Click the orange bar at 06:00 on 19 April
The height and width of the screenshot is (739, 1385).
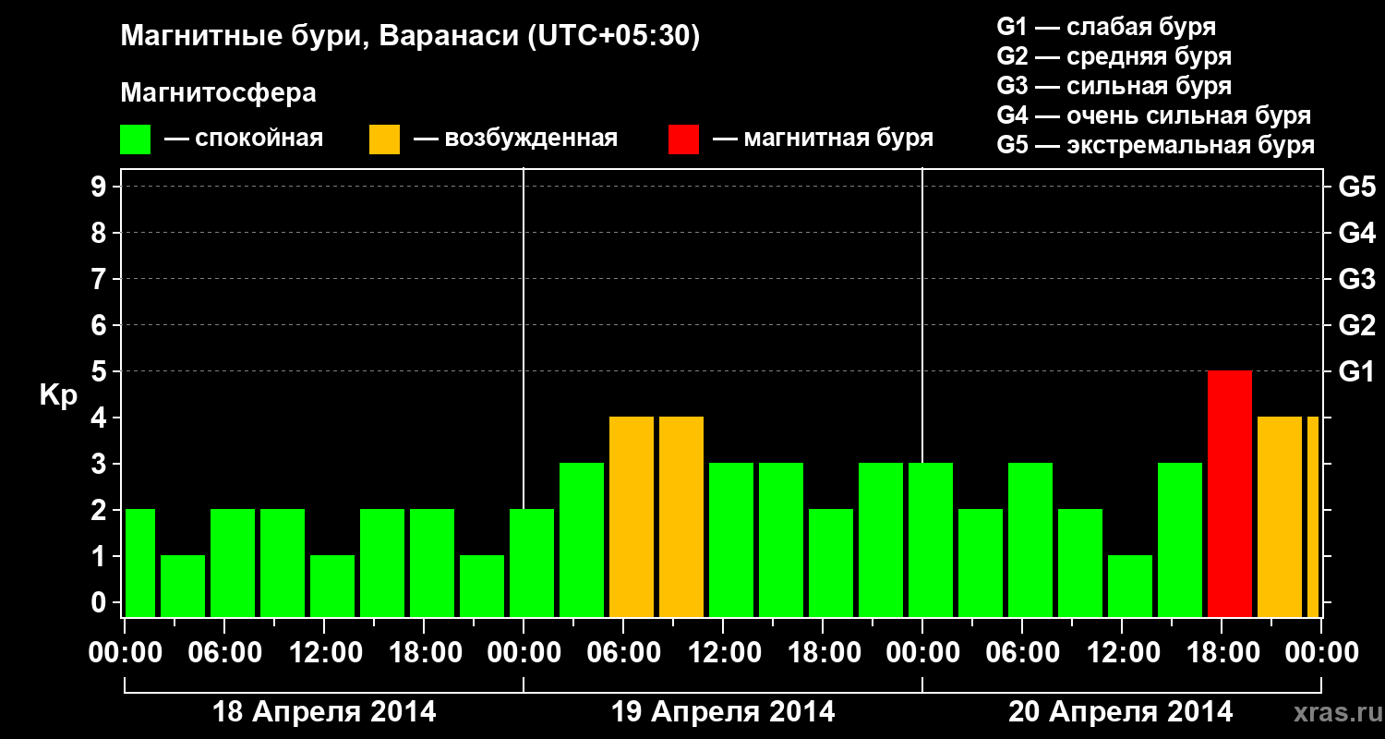(x=632, y=516)
